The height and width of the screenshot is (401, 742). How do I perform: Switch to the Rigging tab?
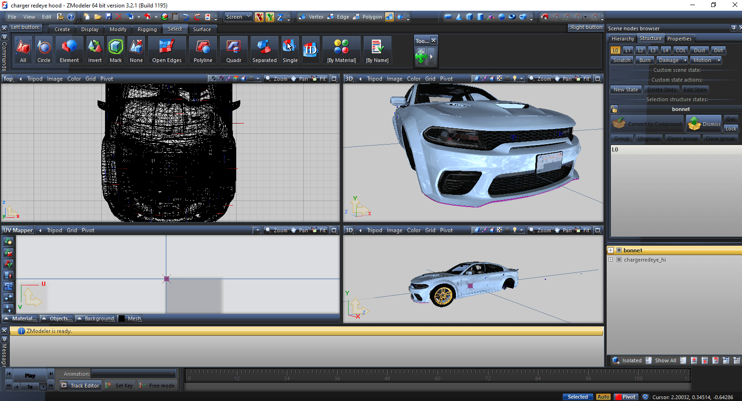click(147, 29)
